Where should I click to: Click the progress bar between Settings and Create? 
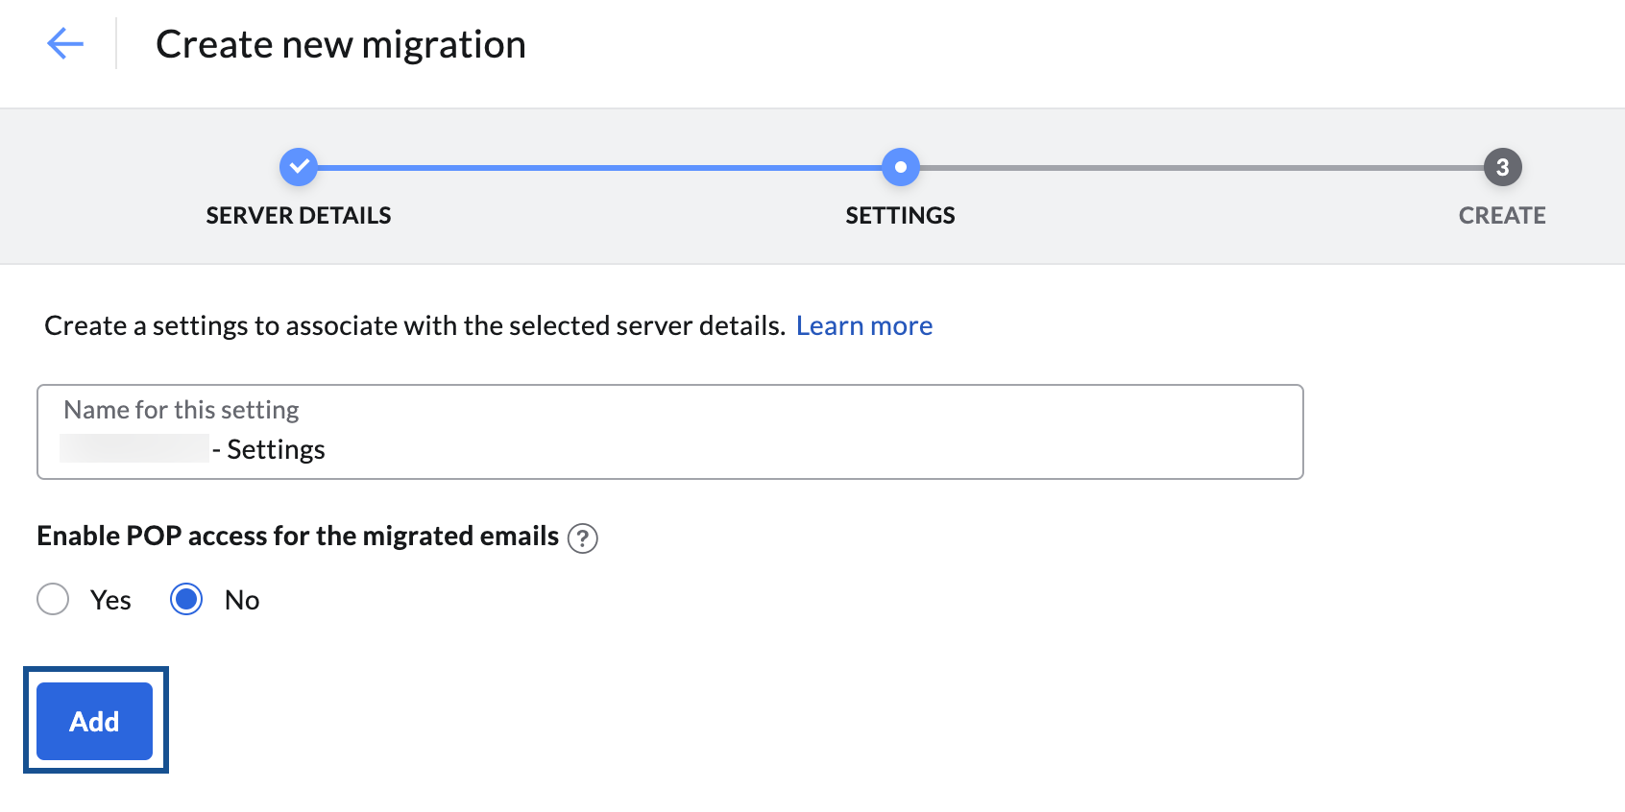tap(1201, 166)
